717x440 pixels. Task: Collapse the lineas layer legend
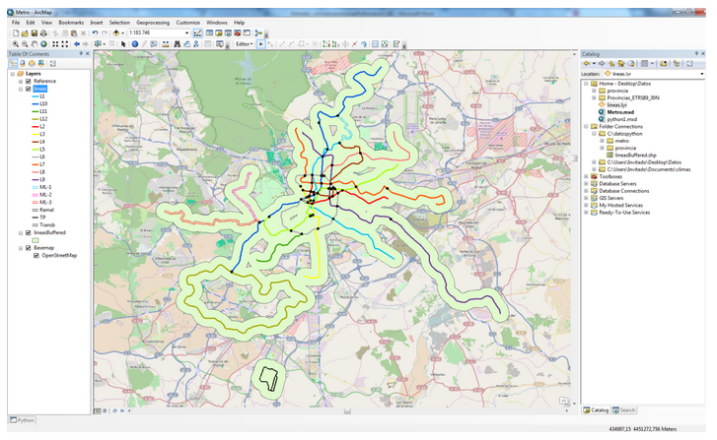[x=21, y=89]
